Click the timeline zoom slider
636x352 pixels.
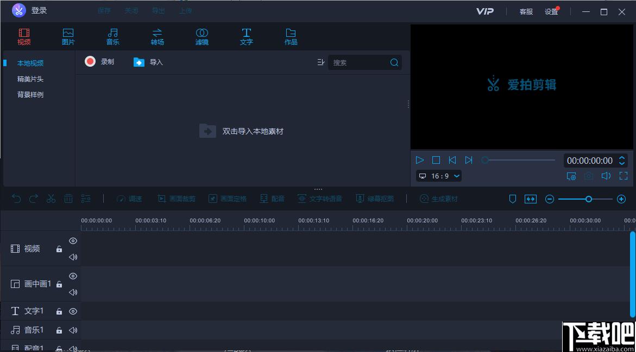pos(585,199)
